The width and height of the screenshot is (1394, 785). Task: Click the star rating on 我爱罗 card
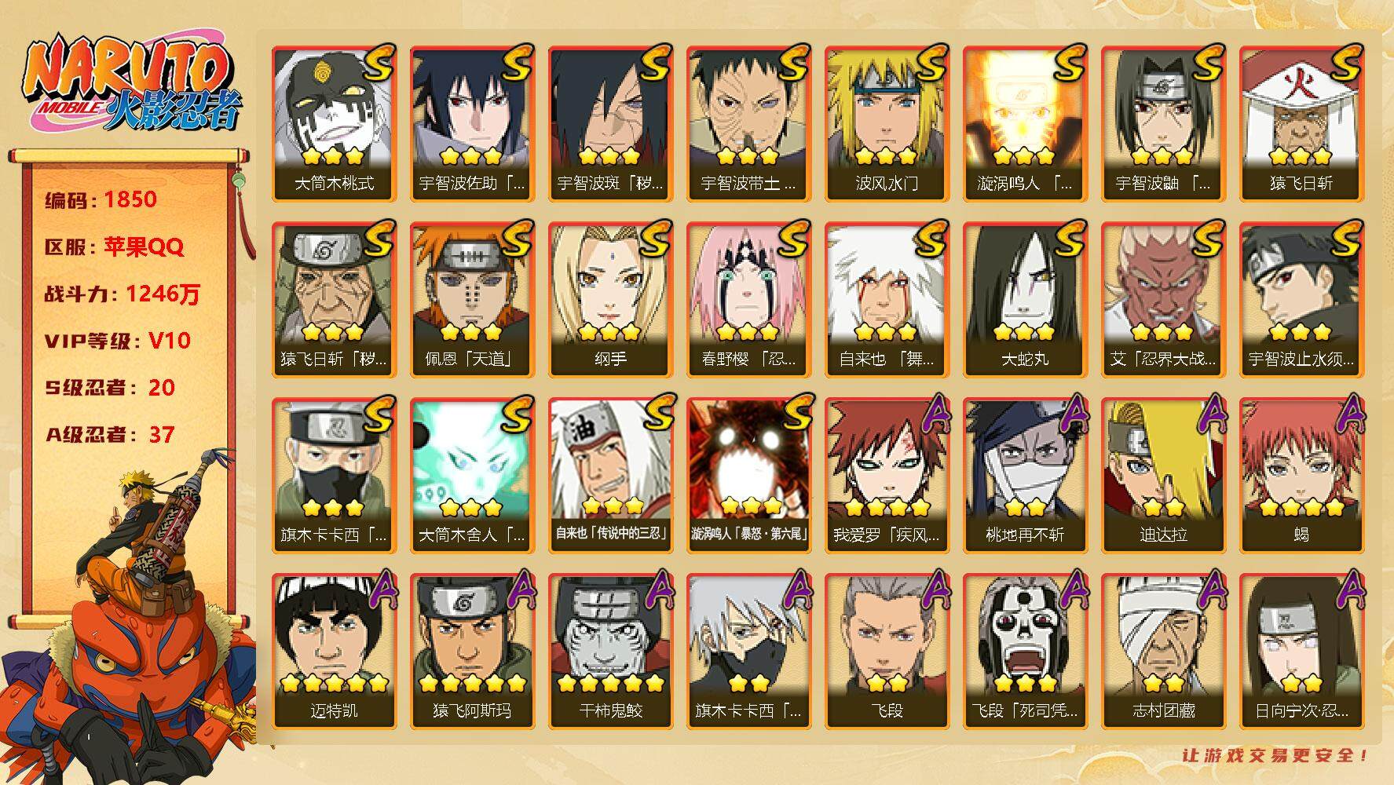[x=887, y=508]
